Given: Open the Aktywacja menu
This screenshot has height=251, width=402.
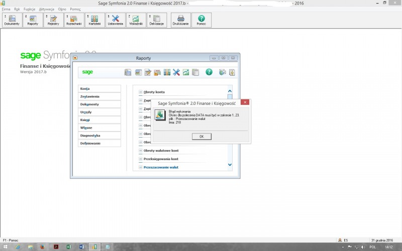Looking at the screenshot, I should point(46,9).
